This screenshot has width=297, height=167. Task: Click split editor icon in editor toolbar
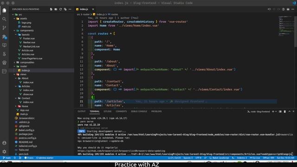(x=288, y=9)
